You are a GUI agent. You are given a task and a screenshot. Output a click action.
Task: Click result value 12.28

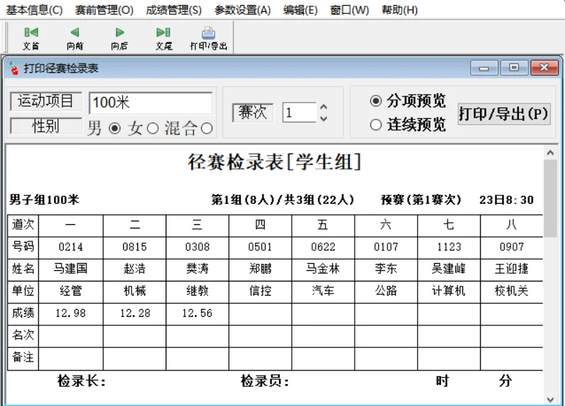pyautogui.click(x=135, y=313)
